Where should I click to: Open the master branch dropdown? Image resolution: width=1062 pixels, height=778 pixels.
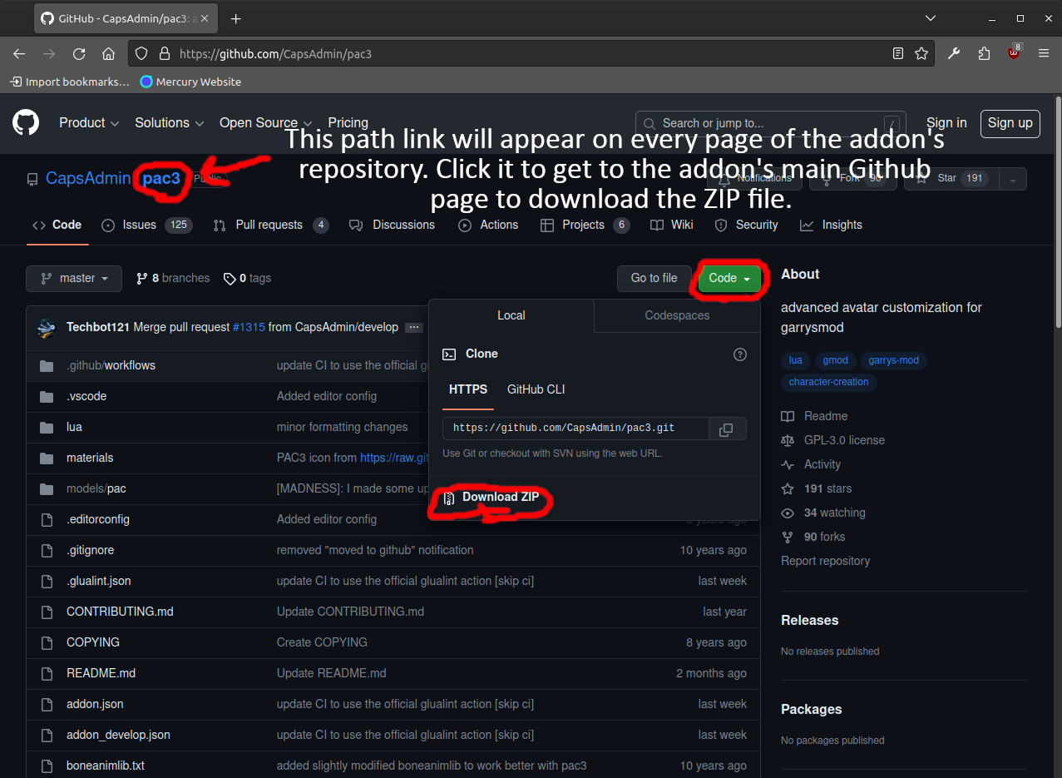[74, 278]
